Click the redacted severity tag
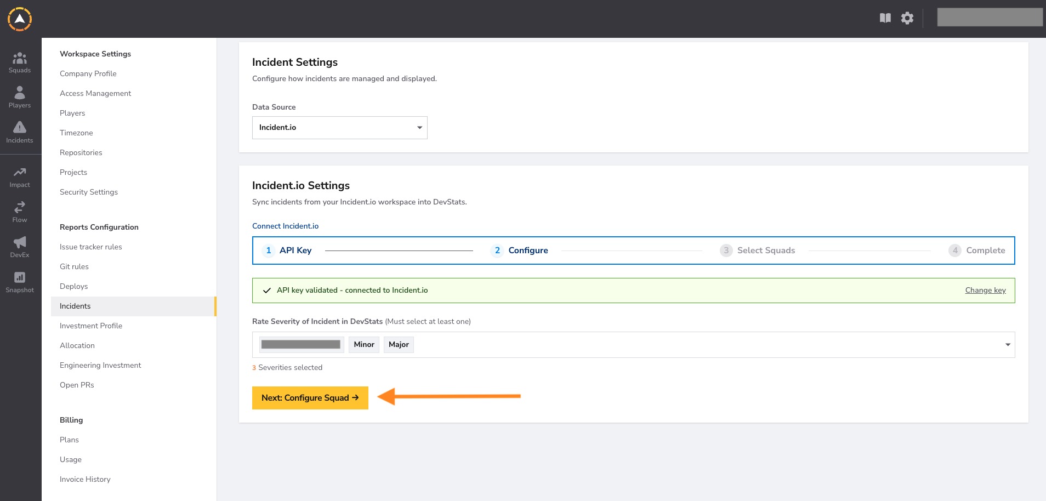 301,345
